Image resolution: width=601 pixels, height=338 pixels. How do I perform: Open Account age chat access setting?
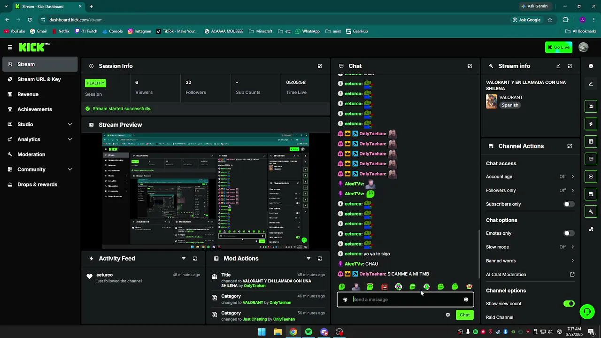click(530, 177)
